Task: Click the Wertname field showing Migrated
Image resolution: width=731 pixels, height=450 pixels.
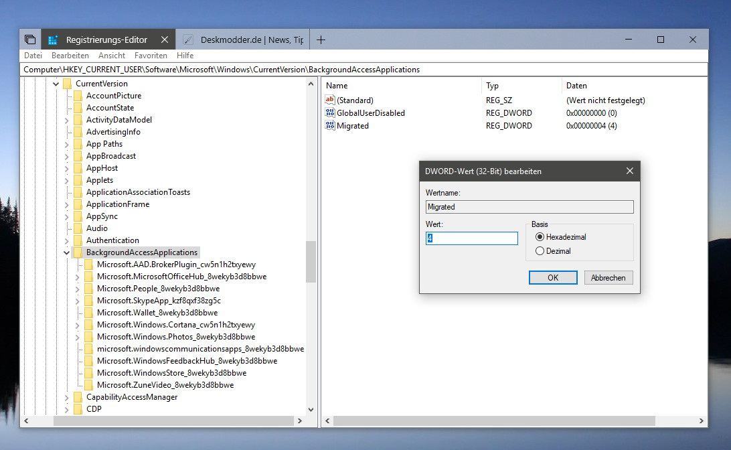Action: pyautogui.click(x=530, y=207)
